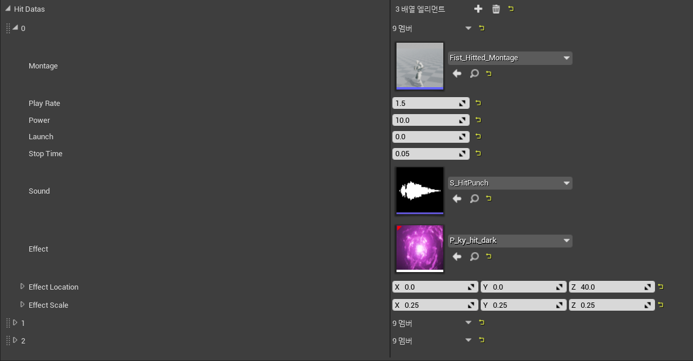Open the Fist_Hitted_Montage asset dropdown

coord(510,58)
